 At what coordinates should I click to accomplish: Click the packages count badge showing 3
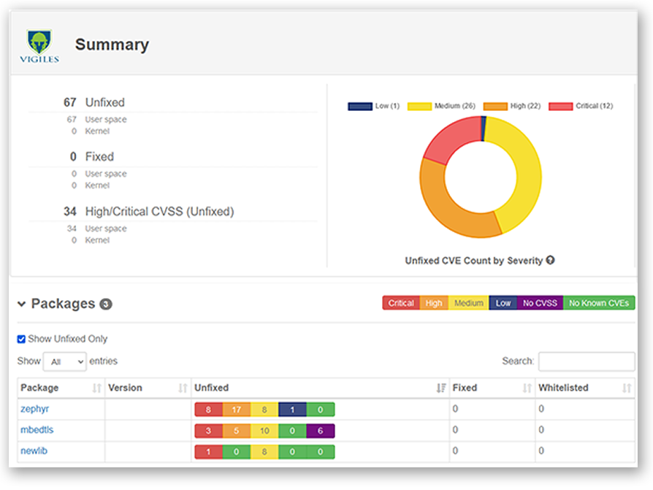point(106,305)
